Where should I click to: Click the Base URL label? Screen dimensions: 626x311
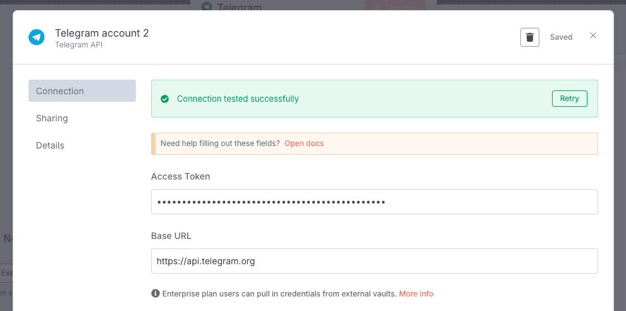tap(171, 236)
